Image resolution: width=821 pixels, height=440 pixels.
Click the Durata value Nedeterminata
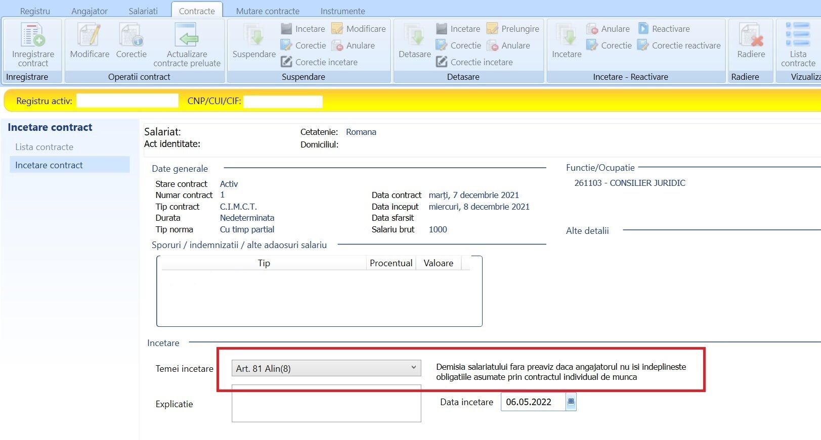tap(247, 218)
